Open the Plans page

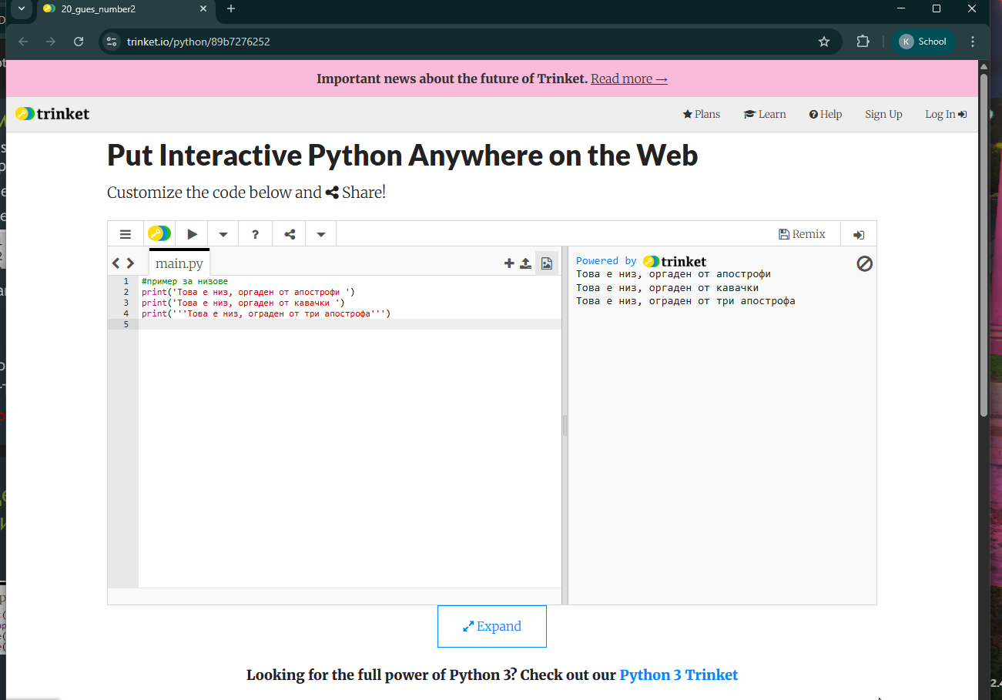tap(702, 114)
